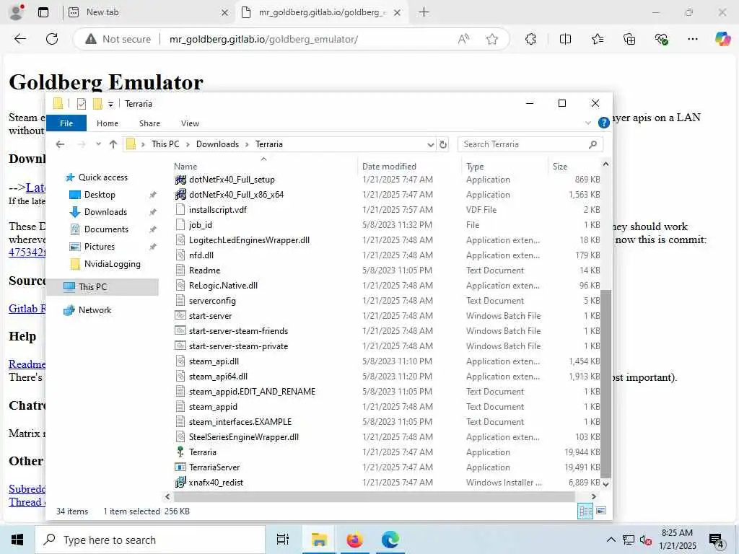Expand This PC breadcrumb chevron

(188, 144)
